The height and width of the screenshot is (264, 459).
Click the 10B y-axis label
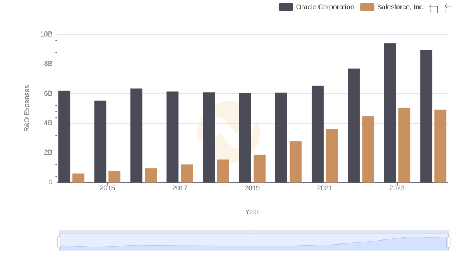tap(46, 34)
